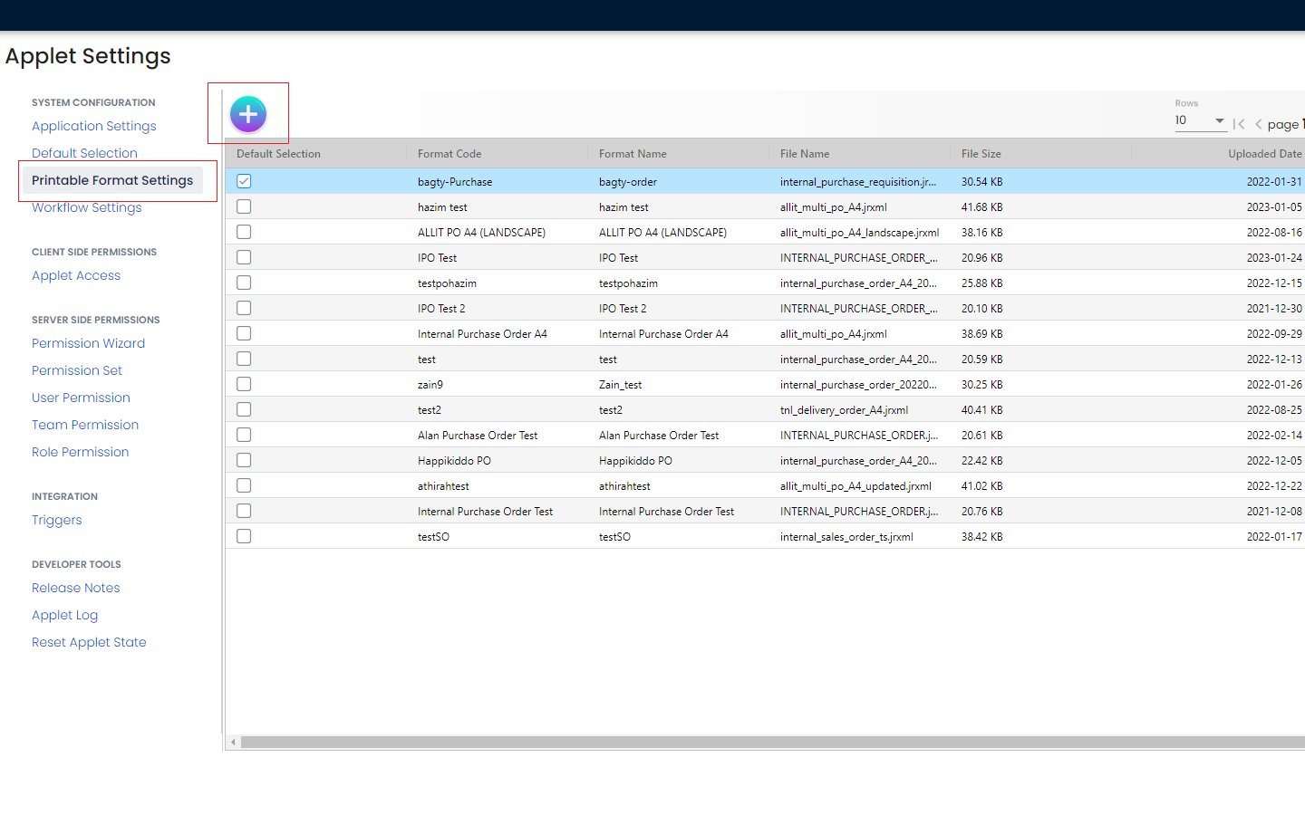Select the ALLIT PO A4 (LANDSCAPE) row
1305x815 pixels.
[x=481, y=233]
